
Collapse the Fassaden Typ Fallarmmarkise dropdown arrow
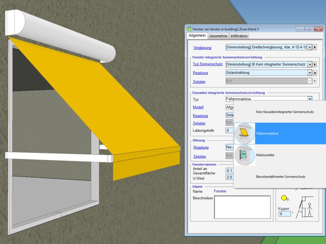[x=310, y=98]
